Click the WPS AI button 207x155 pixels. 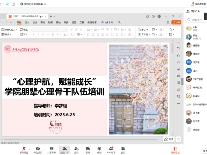(107, 22)
